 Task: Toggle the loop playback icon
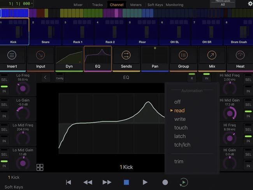184,183
